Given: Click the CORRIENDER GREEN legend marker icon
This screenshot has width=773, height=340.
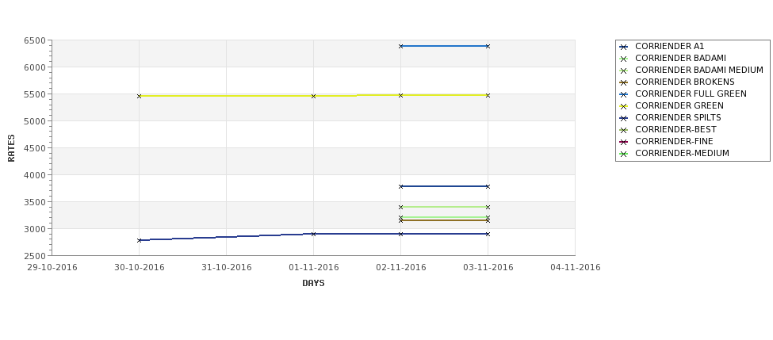Looking at the screenshot, I should pos(624,106).
